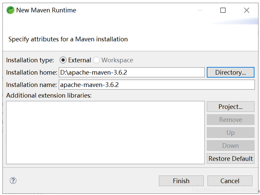The height and width of the screenshot is (195, 260).
Task: Click the Specify attributes header message
Action: click(x=68, y=39)
